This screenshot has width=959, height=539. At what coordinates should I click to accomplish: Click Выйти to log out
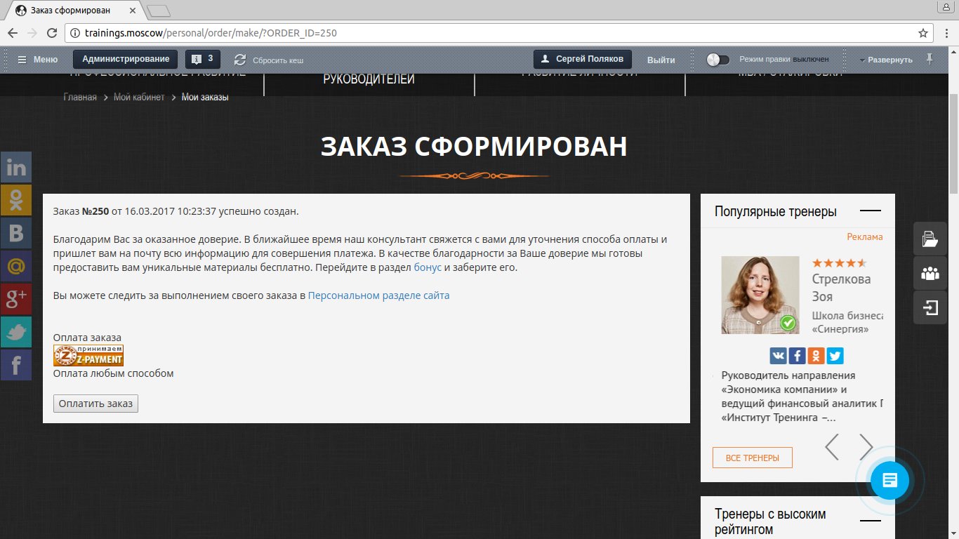pos(661,60)
